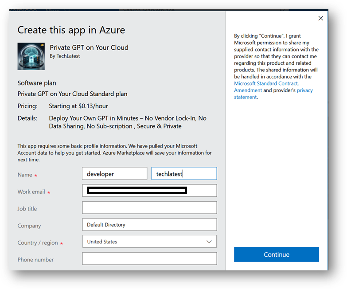Click the Company field showing Default Directory

[149, 225]
